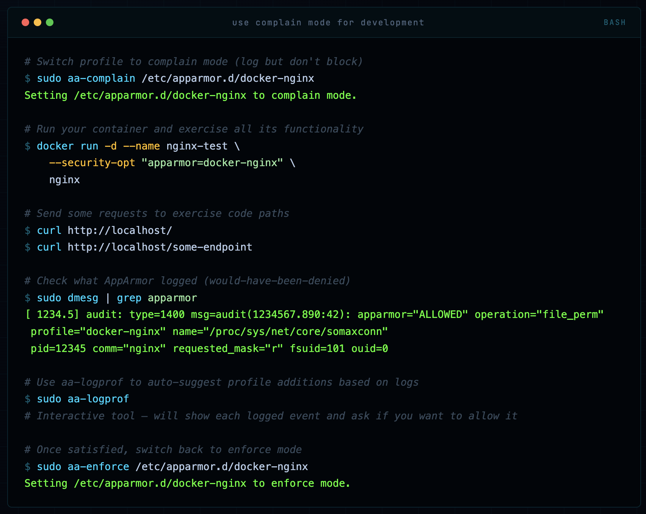646x514 pixels.
Task: Click the dollar prompt before aa-logprof
Action: (27, 399)
